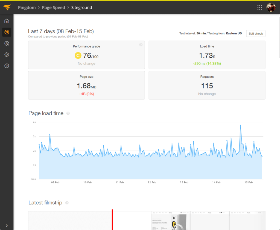This screenshot has height=230, width=280.
Task: Click the 1.73s load time value
Action: point(207,55)
